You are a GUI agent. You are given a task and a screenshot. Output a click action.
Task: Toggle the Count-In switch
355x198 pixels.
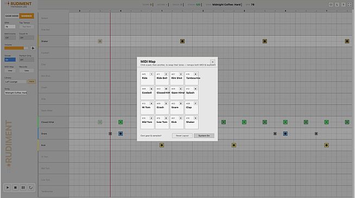click(27, 38)
